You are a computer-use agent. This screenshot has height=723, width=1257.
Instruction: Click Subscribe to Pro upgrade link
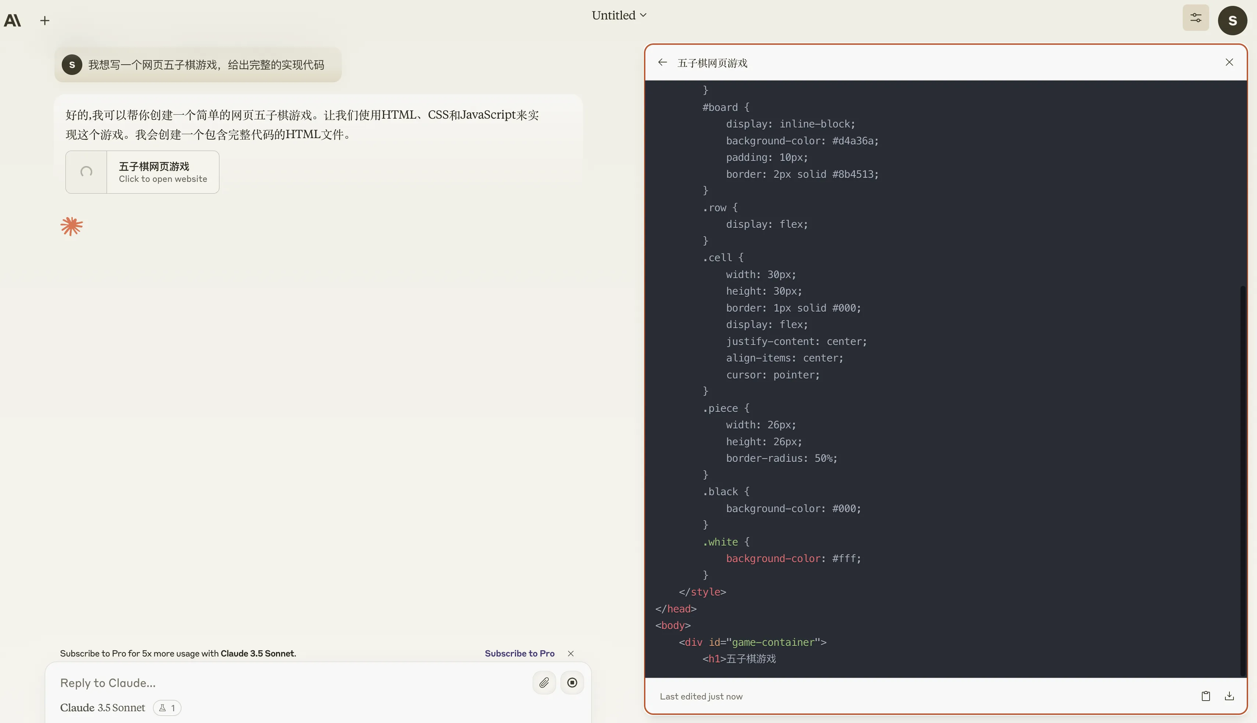click(x=519, y=653)
